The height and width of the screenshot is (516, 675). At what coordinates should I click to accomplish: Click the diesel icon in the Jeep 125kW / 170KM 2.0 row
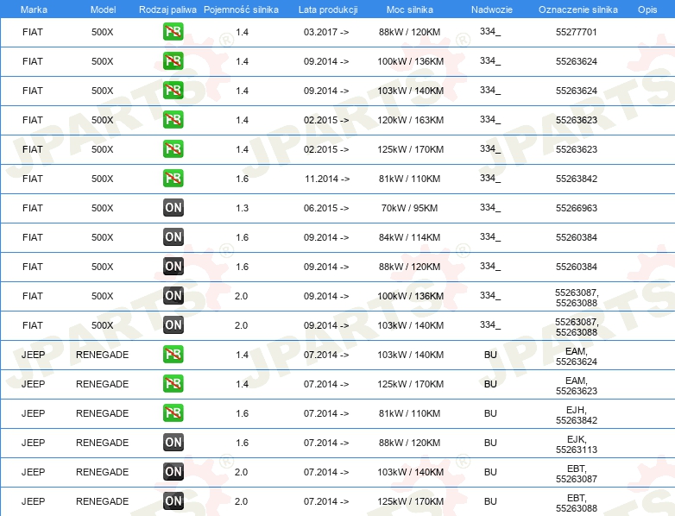pos(173,501)
